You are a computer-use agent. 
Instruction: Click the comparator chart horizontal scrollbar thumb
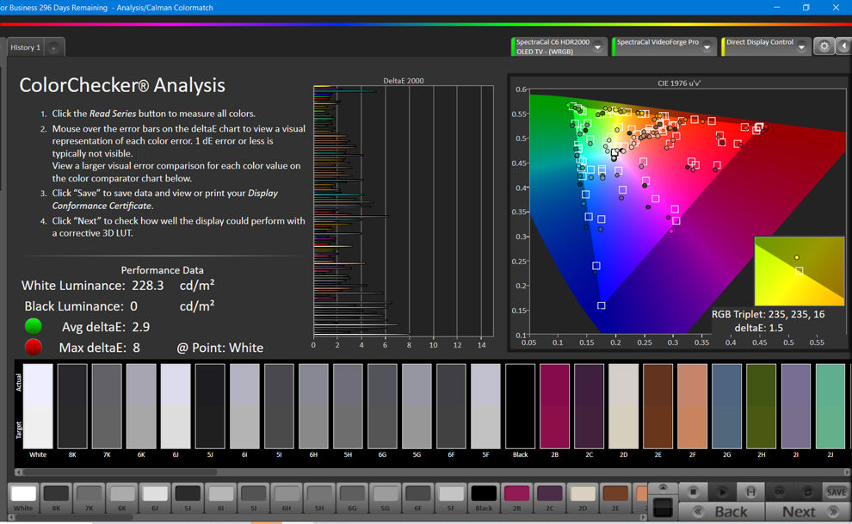tap(120, 472)
